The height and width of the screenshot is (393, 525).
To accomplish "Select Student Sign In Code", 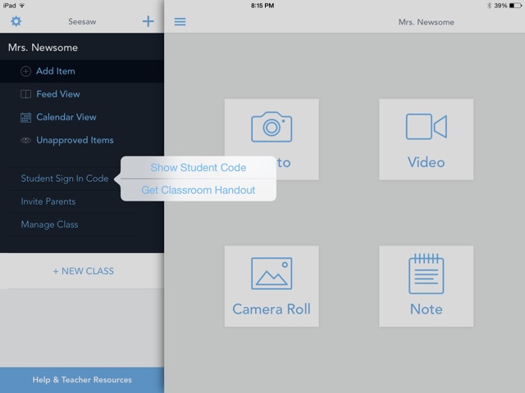I will point(65,178).
